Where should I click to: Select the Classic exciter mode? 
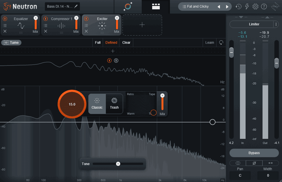coord(97,104)
